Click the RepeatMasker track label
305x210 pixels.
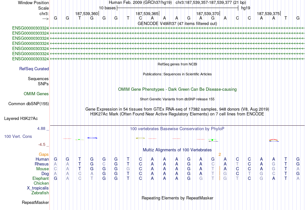[x=35, y=202]
